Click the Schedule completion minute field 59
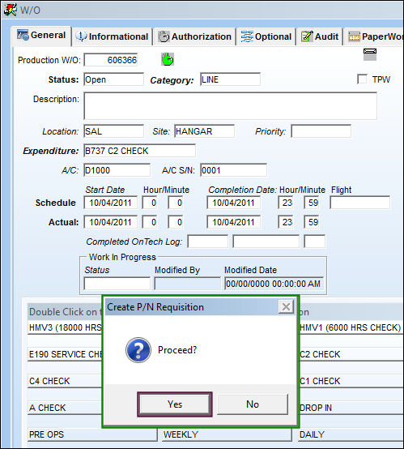This screenshot has width=404, height=449. click(311, 203)
